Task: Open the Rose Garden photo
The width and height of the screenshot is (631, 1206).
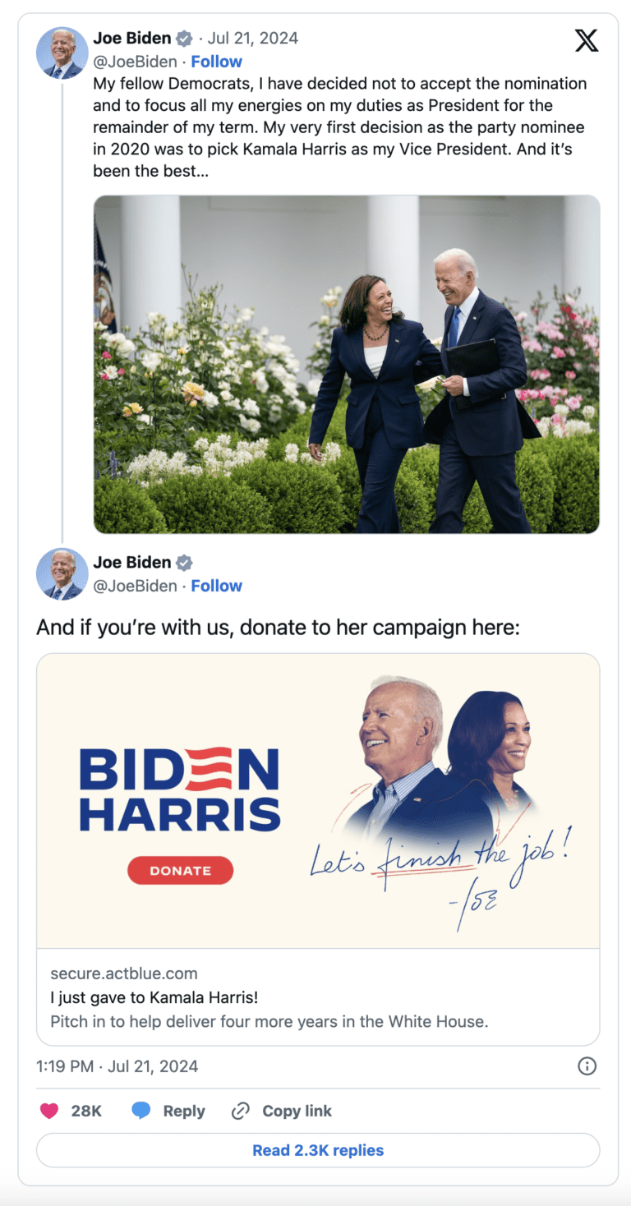Action: click(x=347, y=364)
